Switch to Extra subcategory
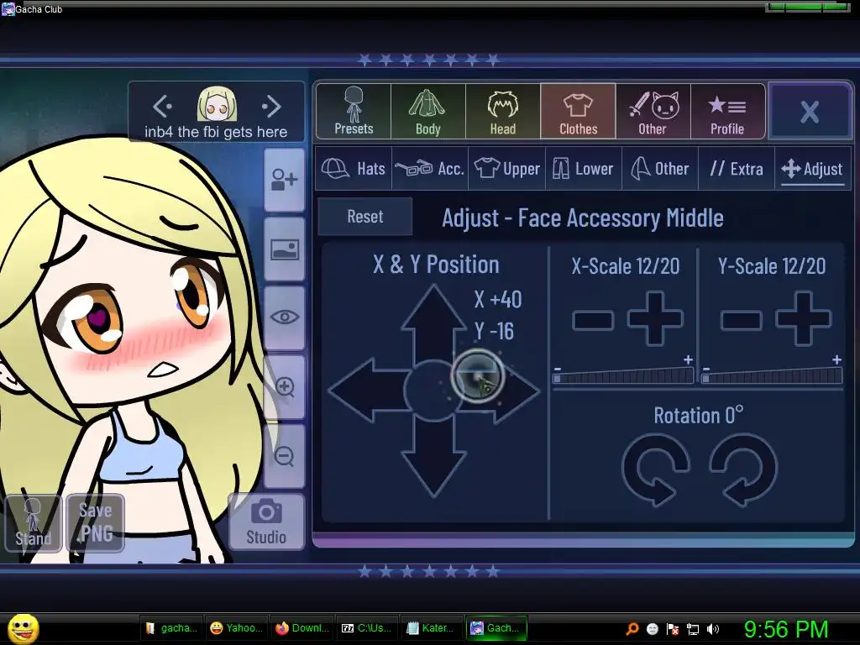The width and height of the screenshot is (860, 645). [x=737, y=168]
